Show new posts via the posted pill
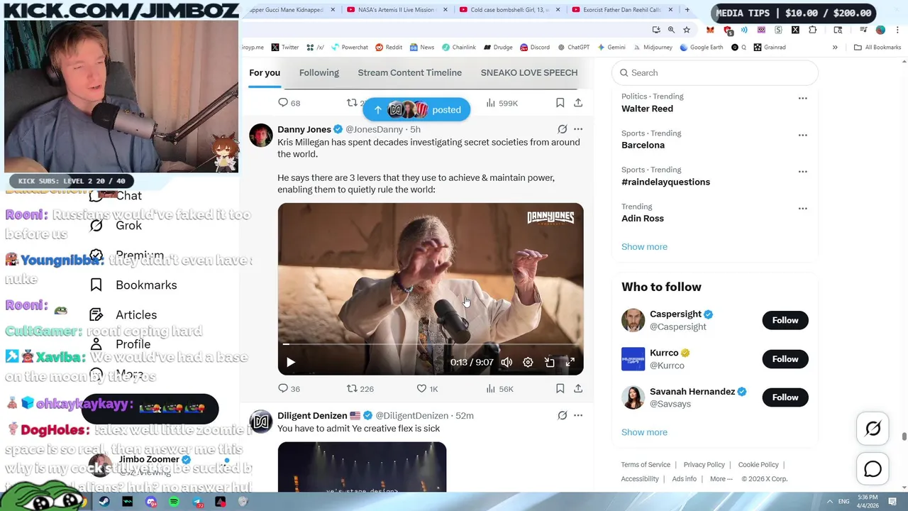The width and height of the screenshot is (908, 511). click(416, 110)
